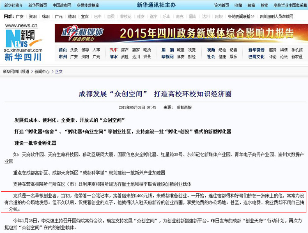Image resolution: width=308 pixels, height=233 pixels.
Task: Open 吃货 in the navigation menu
Action: pos(147,50)
